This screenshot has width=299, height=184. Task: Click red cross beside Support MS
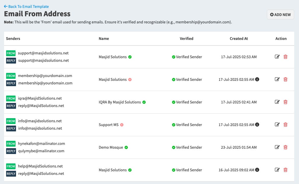tap(122, 125)
